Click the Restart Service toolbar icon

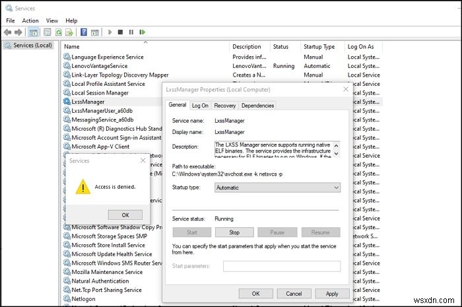143,32
